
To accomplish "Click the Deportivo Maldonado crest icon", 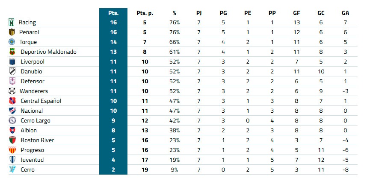I will [12, 52].
